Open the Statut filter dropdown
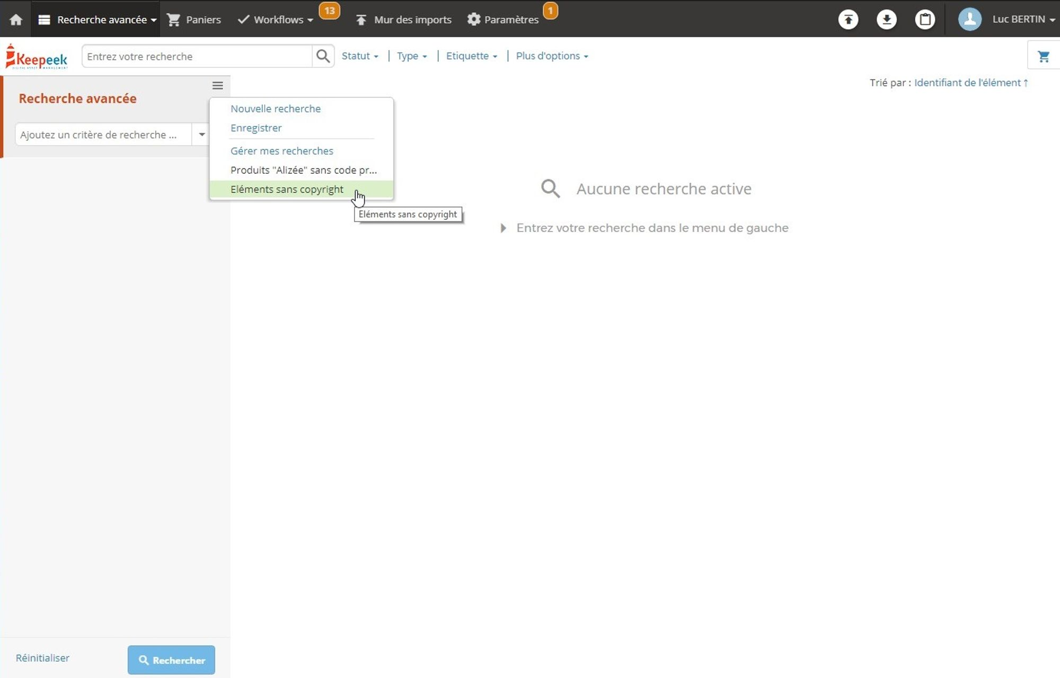Image resolution: width=1060 pixels, height=678 pixels. [360, 56]
